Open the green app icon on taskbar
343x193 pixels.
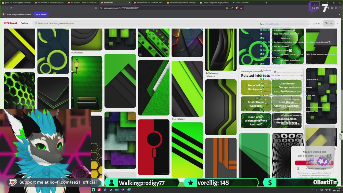tap(93, 190)
